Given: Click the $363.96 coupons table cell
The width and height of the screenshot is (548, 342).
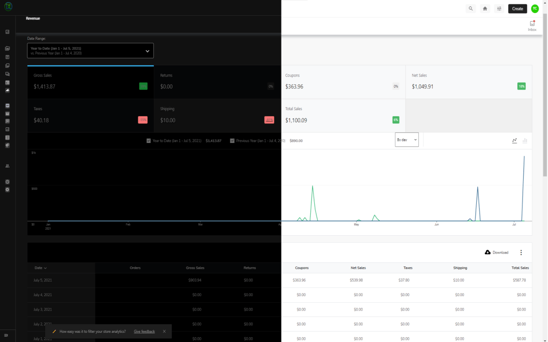Looking at the screenshot, I should (x=299, y=280).
